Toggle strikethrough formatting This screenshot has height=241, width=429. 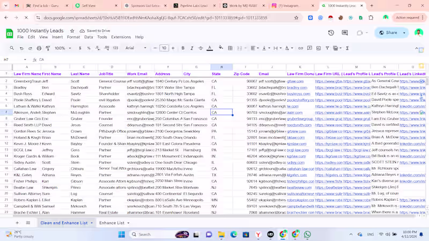tap(201, 48)
